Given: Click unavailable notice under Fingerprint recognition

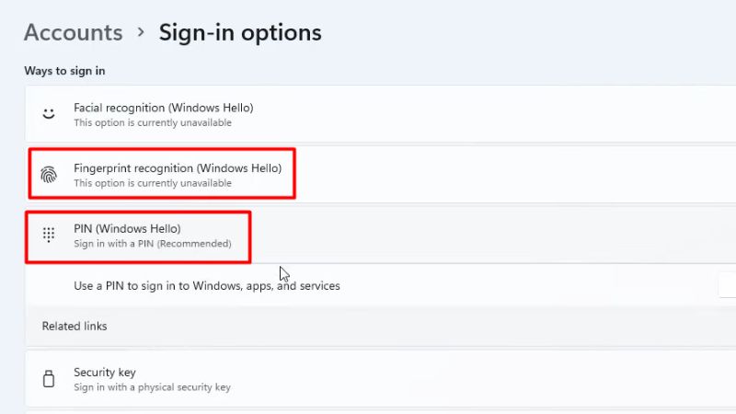Looking at the screenshot, I should (x=153, y=183).
